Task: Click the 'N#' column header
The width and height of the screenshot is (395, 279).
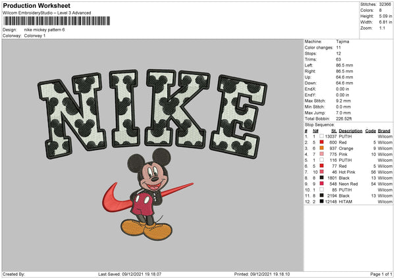Action: coord(315,131)
